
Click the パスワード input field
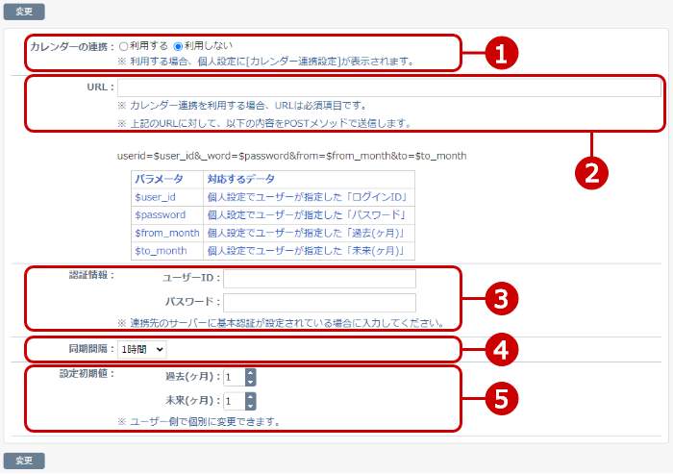click(319, 303)
